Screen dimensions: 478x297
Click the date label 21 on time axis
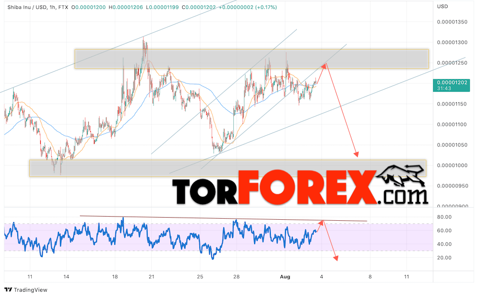[x=151, y=277]
